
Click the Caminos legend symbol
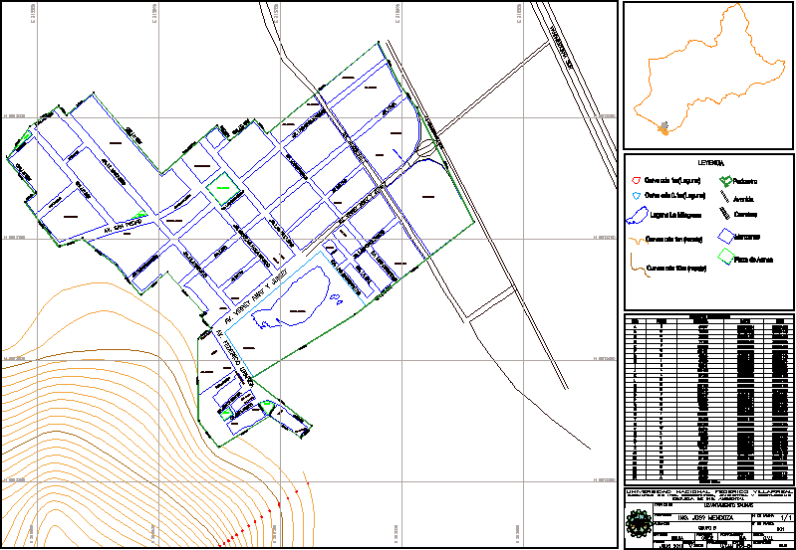pyautogui.click(x=723, y=214)
